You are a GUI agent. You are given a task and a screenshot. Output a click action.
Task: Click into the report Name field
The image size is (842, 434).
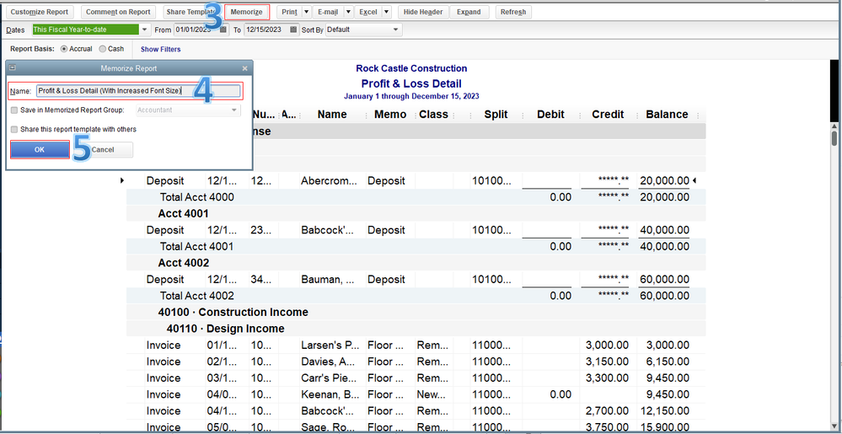pyautogui.click(x=138, y=91)
